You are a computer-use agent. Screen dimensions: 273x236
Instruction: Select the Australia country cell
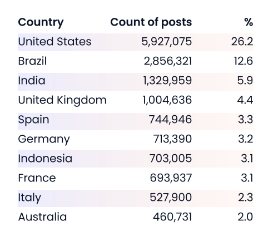click(x=42, y=217)
